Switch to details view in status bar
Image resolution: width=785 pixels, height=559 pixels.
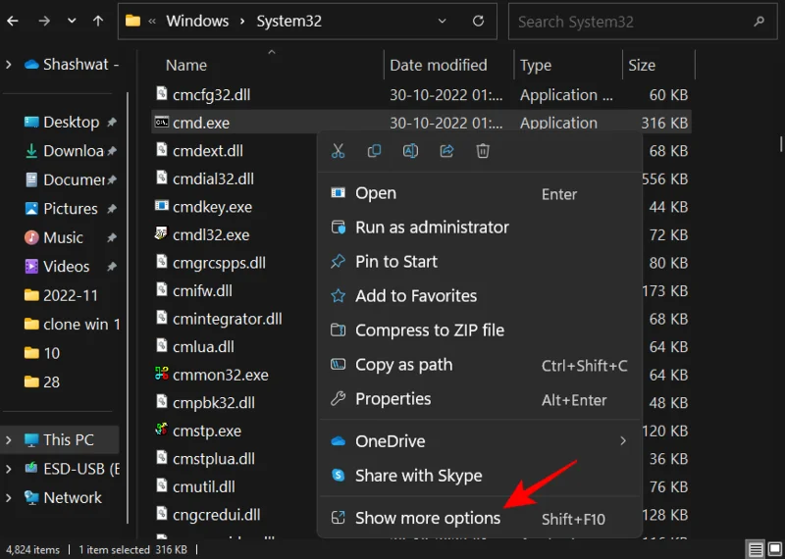tap(754, 549)
